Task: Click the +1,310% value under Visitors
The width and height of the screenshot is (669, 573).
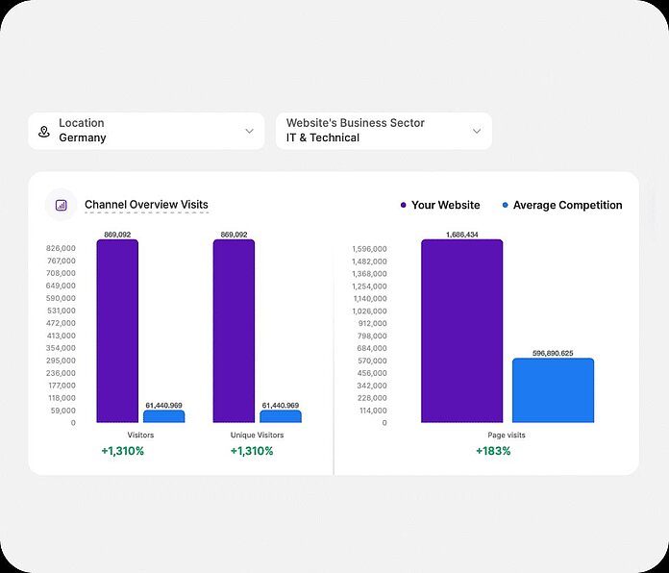Action: (122, 451)
